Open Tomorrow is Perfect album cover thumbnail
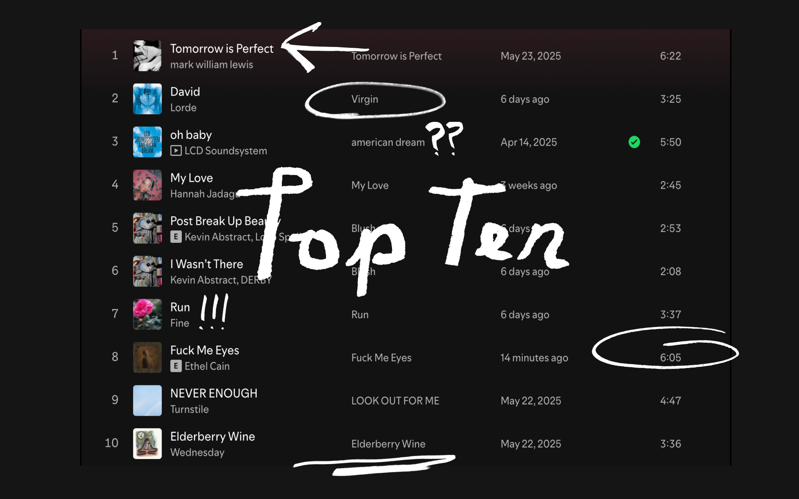The width and height of the screenshot is (799, 499). (x=147, y=56)
